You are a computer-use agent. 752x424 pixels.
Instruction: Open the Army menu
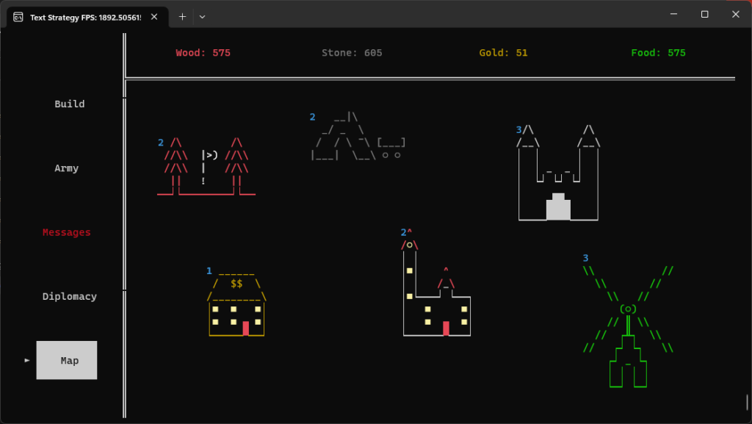(67, 168)
